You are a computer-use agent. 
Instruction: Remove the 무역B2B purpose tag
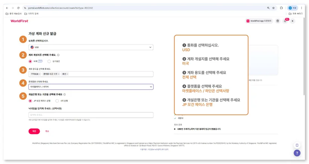40,74
